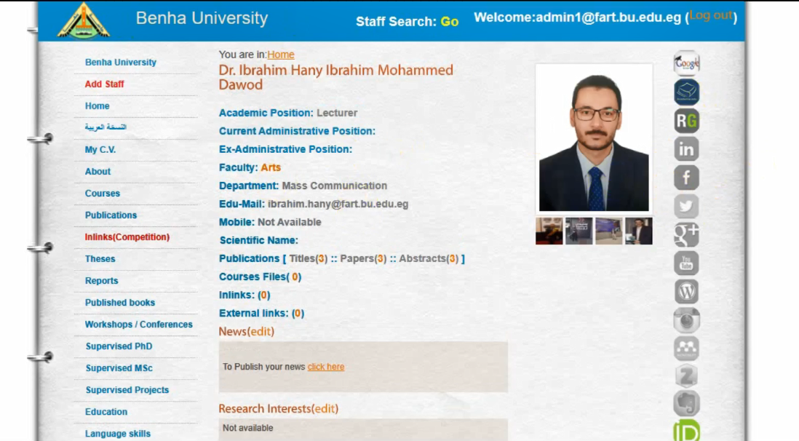Switch to the Arabic version link

click(x=106, y=127)
